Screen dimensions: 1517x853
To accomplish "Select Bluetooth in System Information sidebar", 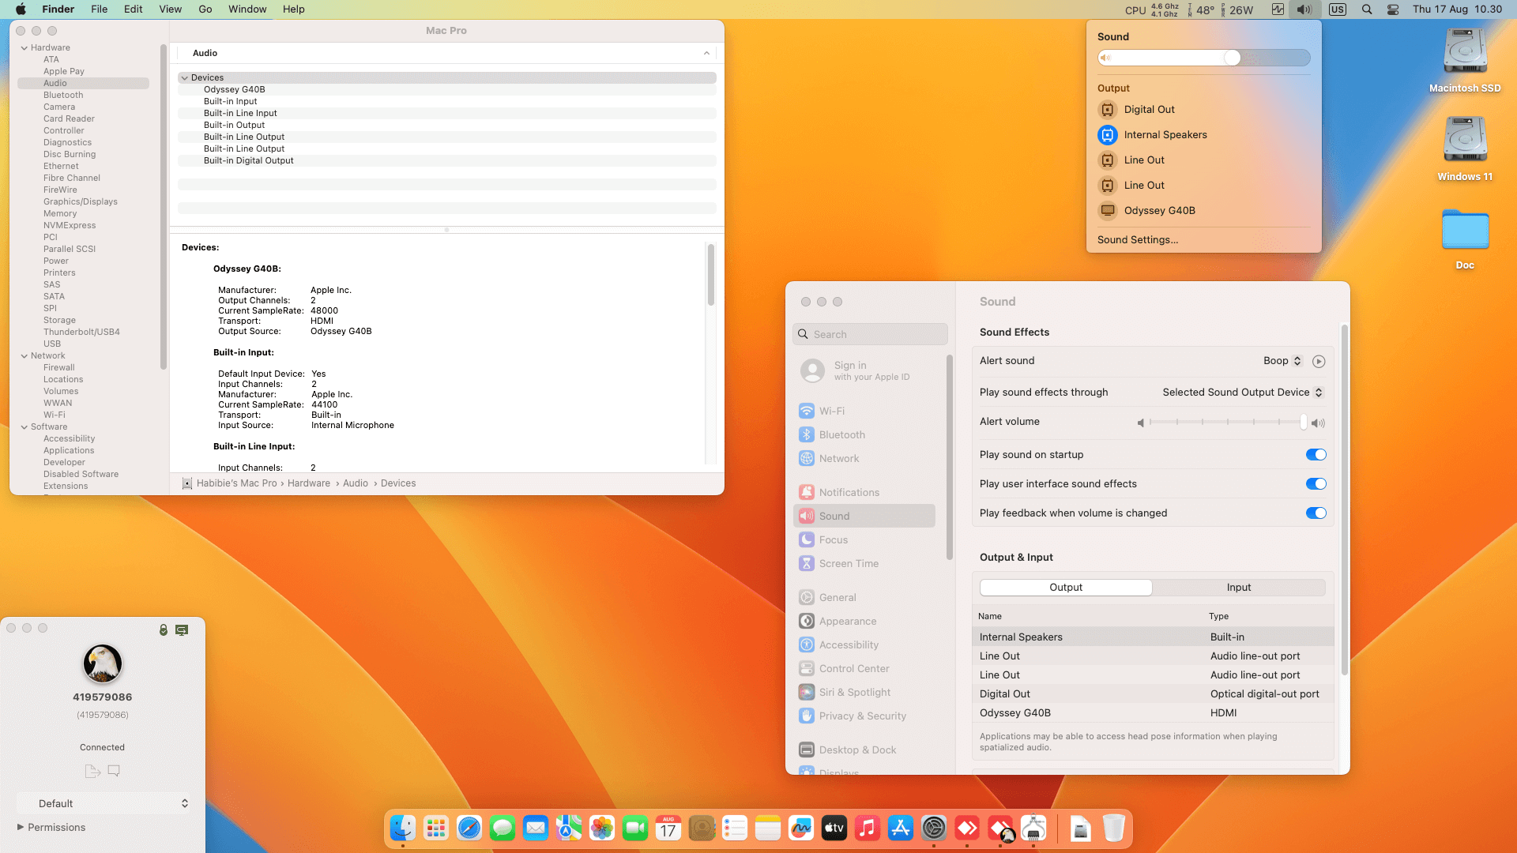I will [x=63, y=96].
